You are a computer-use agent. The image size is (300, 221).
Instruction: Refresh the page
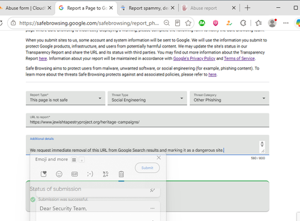pos(1,23)
